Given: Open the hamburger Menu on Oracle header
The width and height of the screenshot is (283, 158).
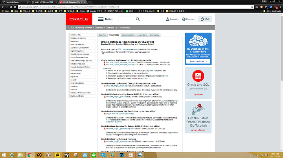Looking at the screenshot, I should coord(105,19).
